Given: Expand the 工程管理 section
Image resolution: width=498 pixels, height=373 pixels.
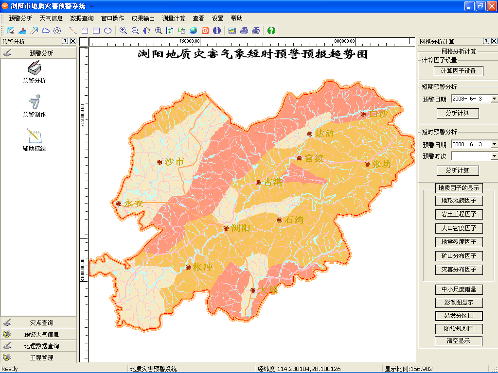Looking at the screenshot, I should pos(39,357).
